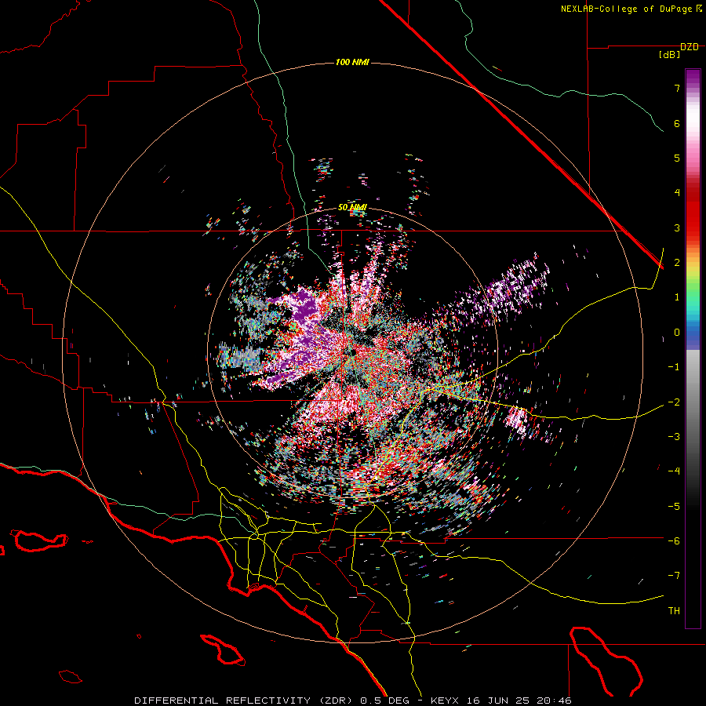Click the bright red band of the color bar
The width and height of the screenshot is (706, 706).
pyautogui.click(x=693, y=217)
